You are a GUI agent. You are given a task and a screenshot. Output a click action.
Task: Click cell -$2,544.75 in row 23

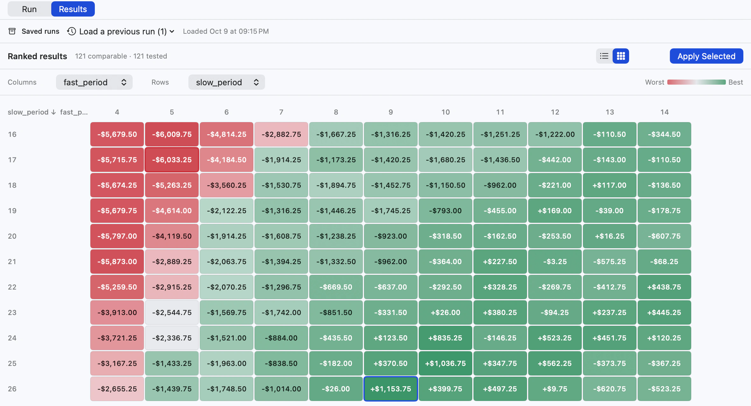click(172, 312)
